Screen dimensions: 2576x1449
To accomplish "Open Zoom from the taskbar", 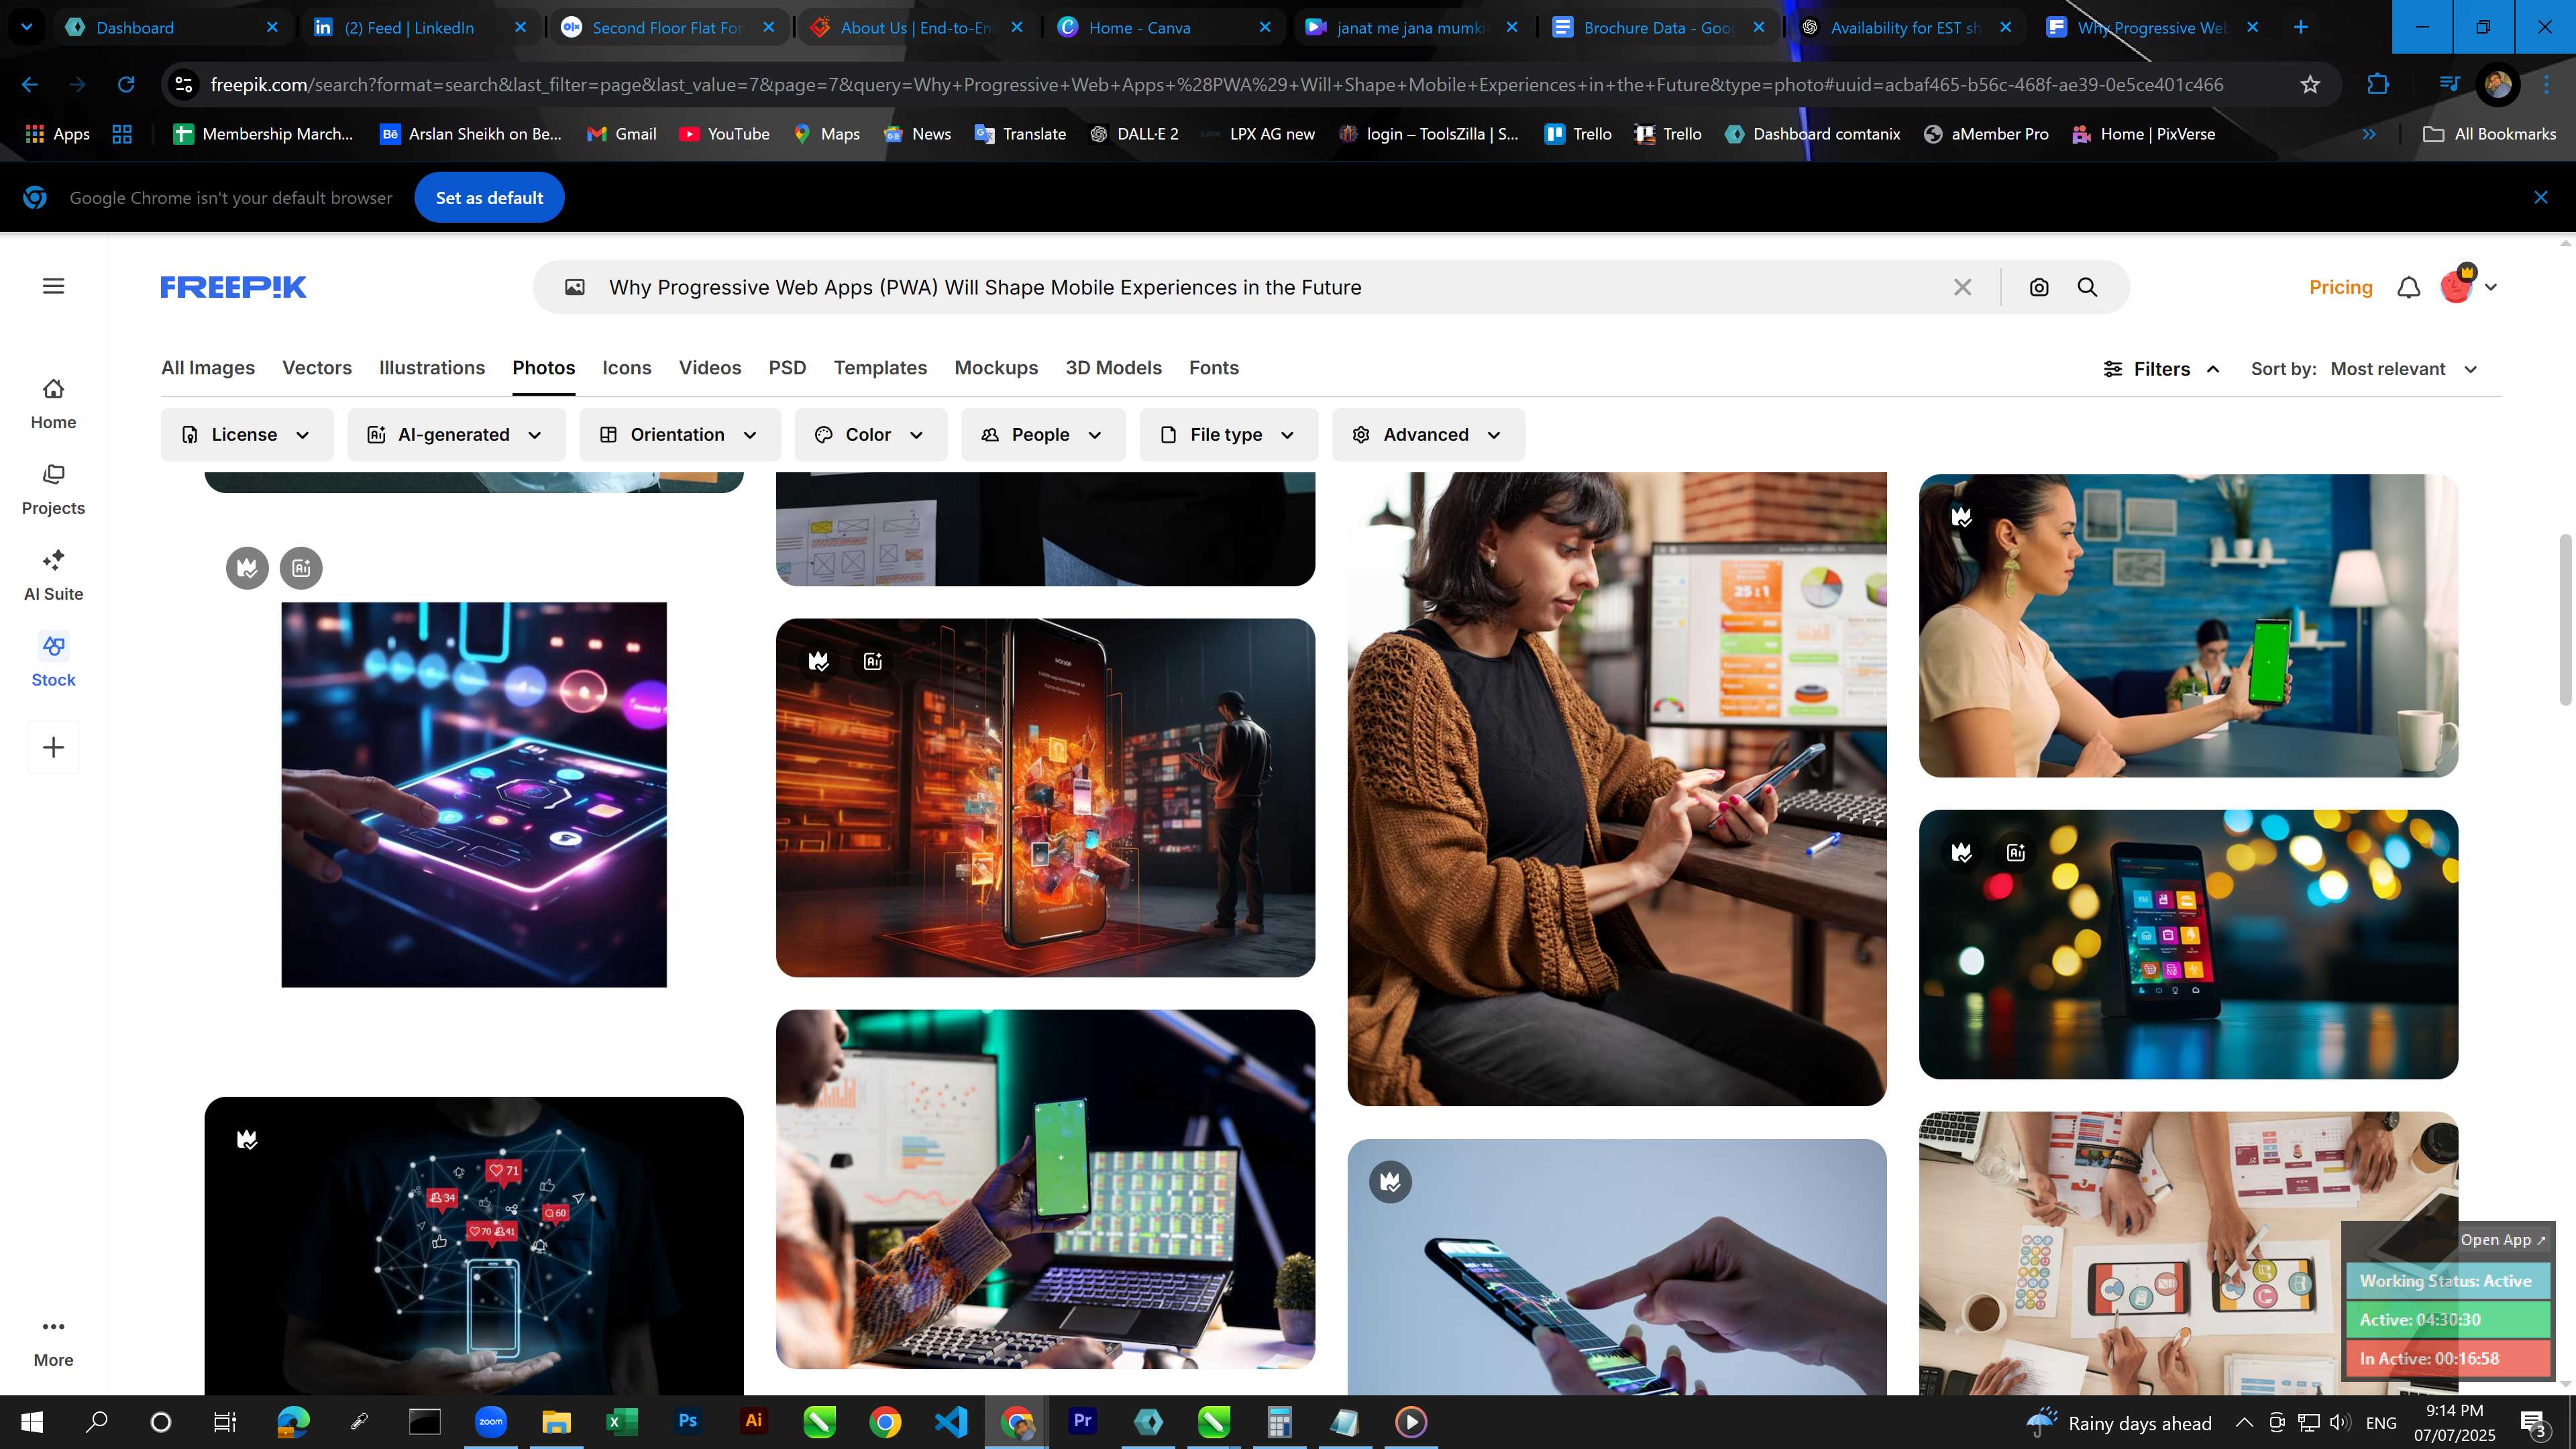I will pyautogui.click(x=490, y=1421).
